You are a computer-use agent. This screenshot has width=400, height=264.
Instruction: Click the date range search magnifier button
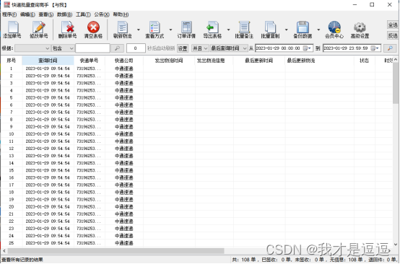pos(390,48)
